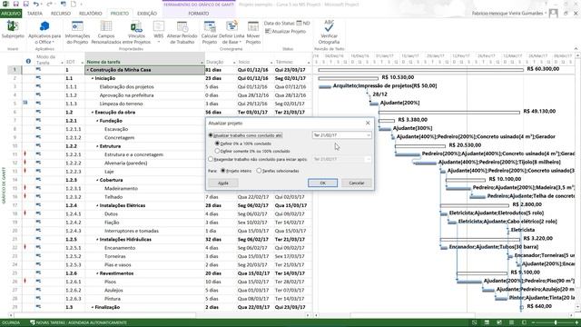This screenshot has width=581, height=327.
Task: Click the Save icon in quick access toolbar
Action: coord(16,4)
